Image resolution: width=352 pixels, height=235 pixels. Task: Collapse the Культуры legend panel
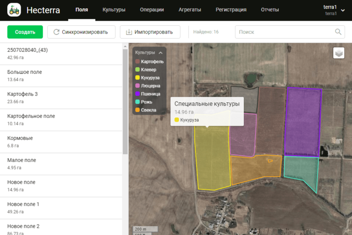pos(160,53)
